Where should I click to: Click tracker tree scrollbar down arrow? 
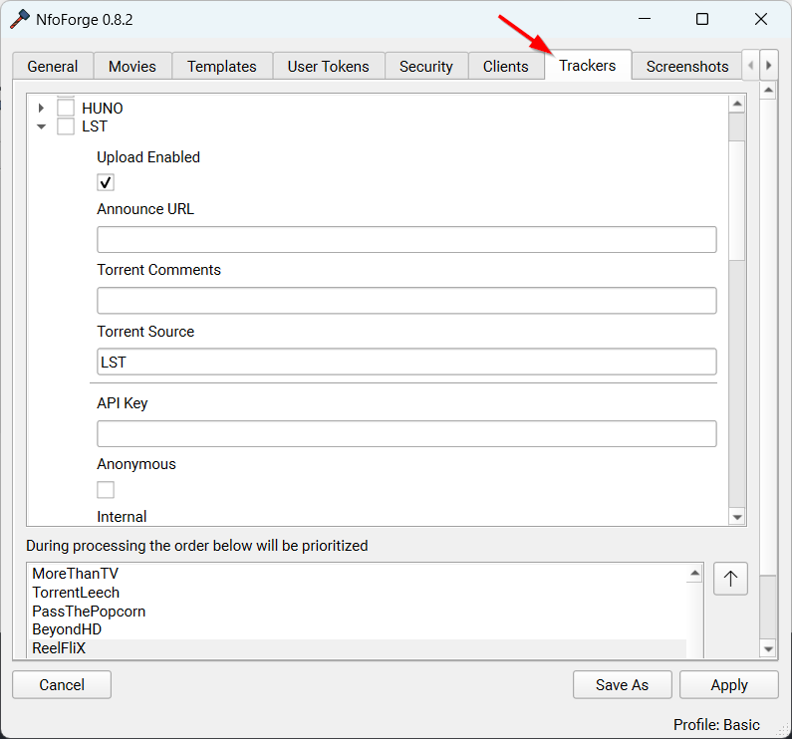[x=737, y=517]
